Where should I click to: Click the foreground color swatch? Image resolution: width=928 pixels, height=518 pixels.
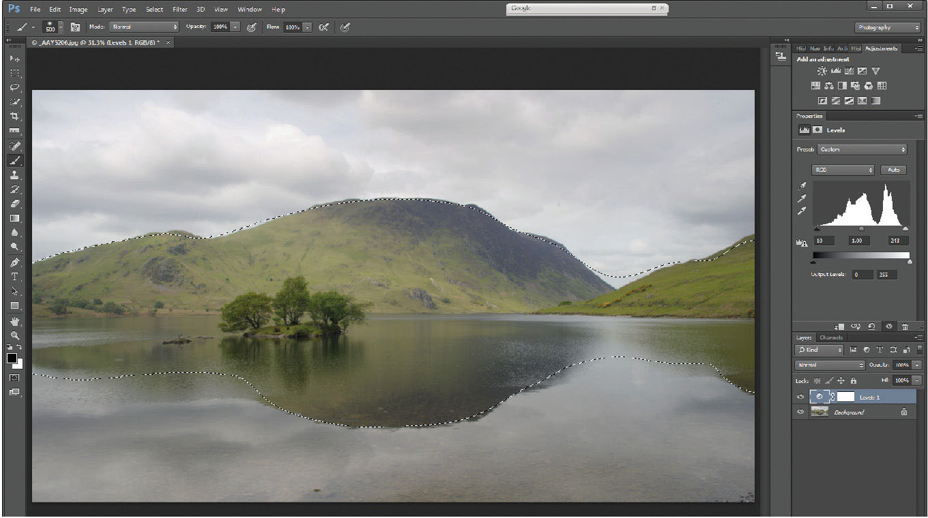click(x=12, y=359)
